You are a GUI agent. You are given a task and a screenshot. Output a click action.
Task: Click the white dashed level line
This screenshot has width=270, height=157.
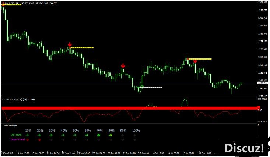click(151, 87)
